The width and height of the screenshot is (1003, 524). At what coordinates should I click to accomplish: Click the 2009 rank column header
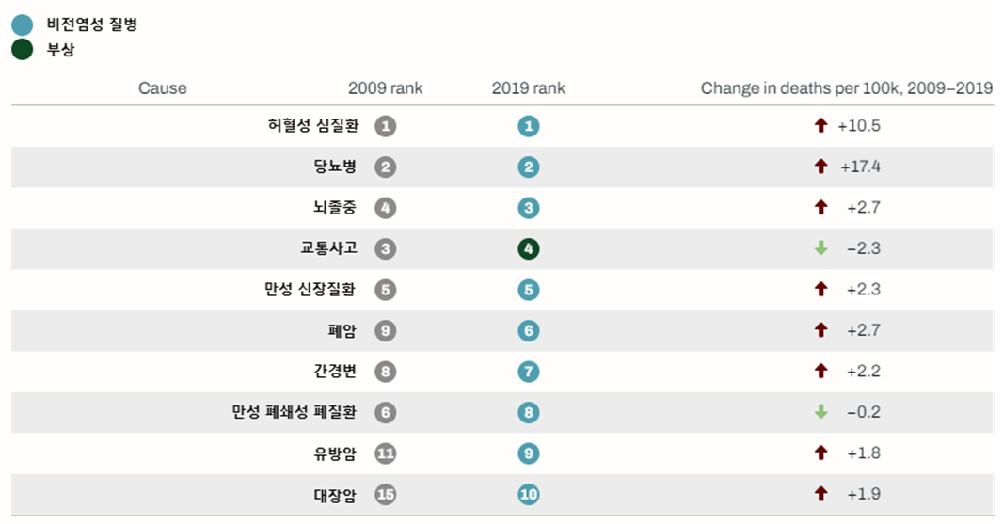[x=385, y=88]
